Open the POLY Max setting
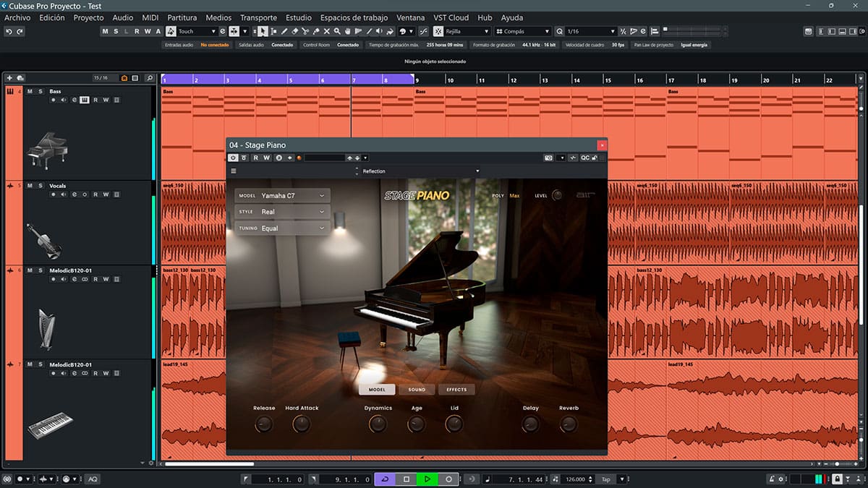 coord(514,195)
